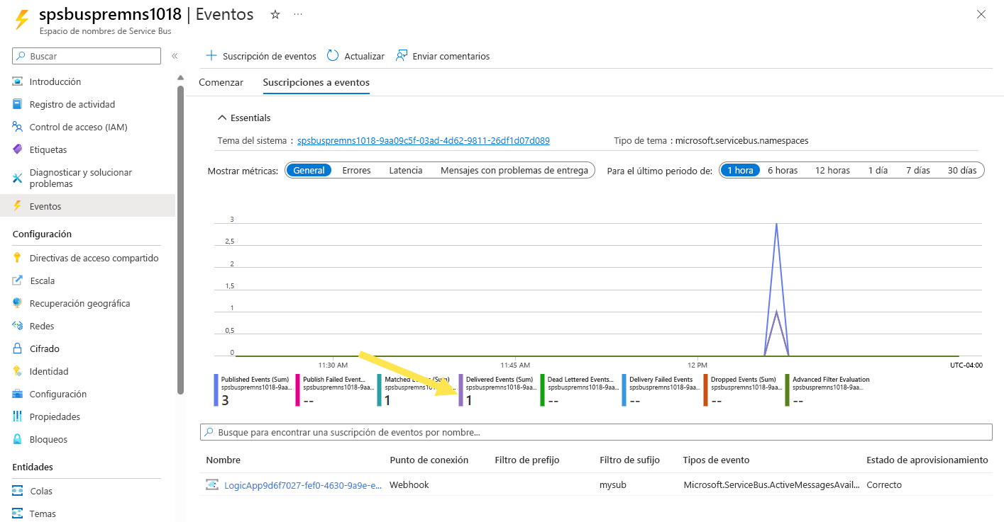Open the system topic spsbuspremns1018 link

424,140
